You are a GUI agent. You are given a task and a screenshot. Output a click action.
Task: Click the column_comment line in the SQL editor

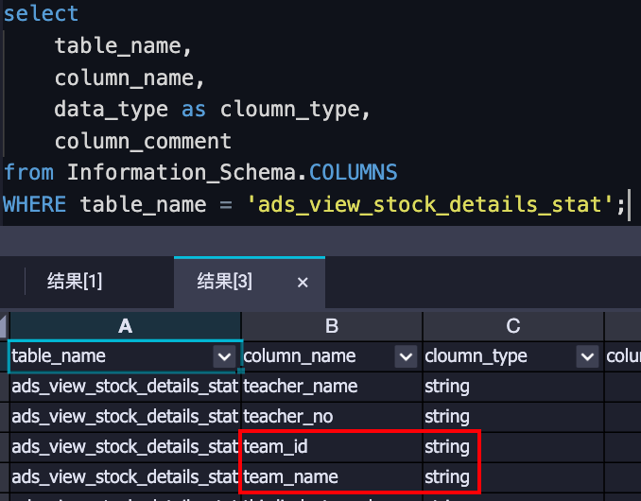(143, 142)
